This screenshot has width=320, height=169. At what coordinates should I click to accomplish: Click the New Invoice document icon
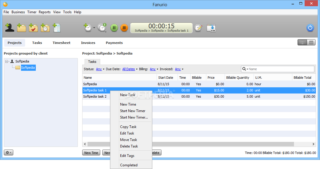(56, 28)
